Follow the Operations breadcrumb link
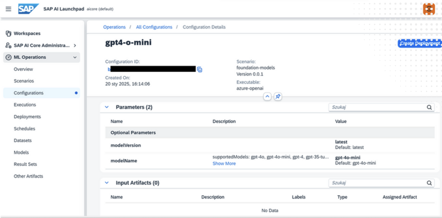Image resolution: width=442 pixels, height=218 pixels. click(x=114, y=27)
